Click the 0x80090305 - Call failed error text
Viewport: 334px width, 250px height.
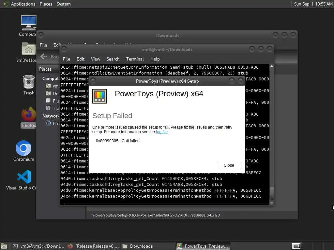coord(118,141)
